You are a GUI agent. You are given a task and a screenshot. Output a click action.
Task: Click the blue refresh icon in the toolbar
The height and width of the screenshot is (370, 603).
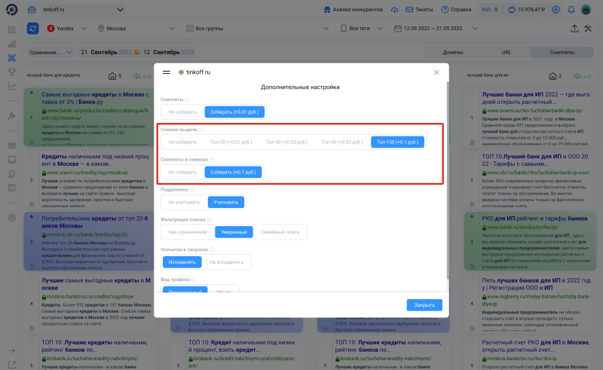[33, 28]
